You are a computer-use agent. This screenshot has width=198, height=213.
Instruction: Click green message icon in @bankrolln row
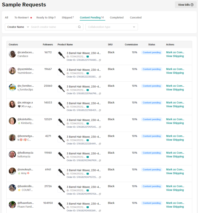point(88,191)
